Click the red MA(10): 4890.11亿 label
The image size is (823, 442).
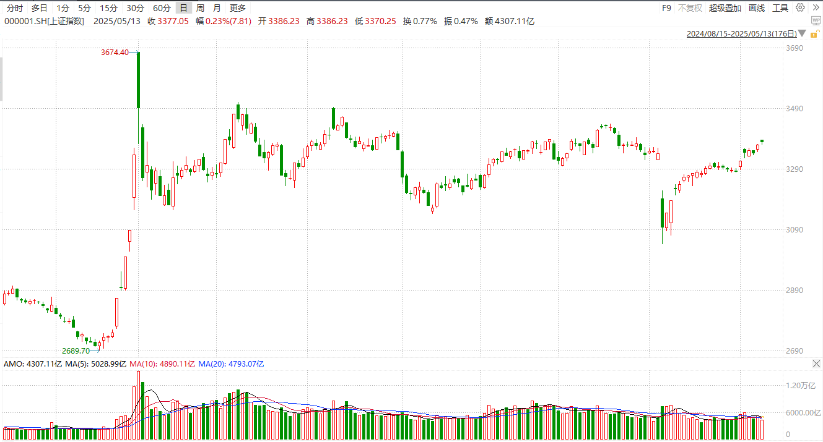click(x=162, y=364)
